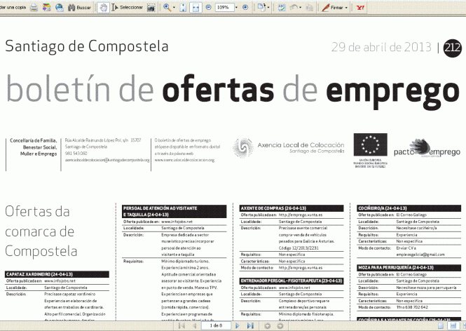Go to next page arrow
The width and height of the screenshot is (466, 331).
click(237, 325)
